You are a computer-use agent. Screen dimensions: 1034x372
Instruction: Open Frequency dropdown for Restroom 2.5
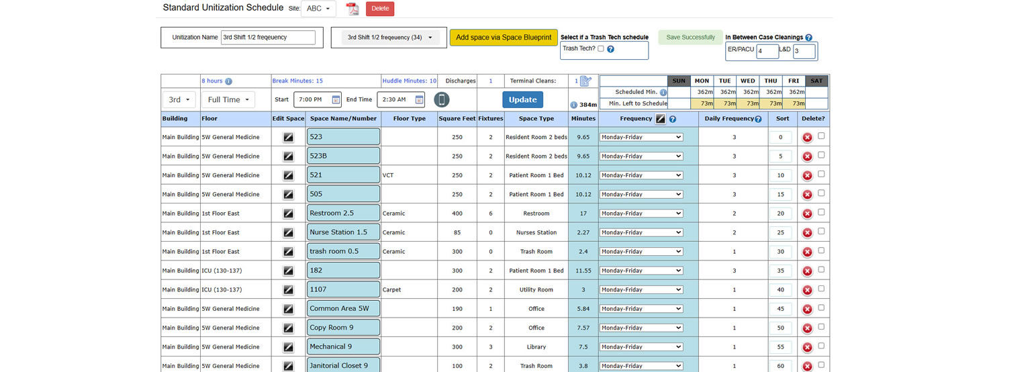point(641,214)
